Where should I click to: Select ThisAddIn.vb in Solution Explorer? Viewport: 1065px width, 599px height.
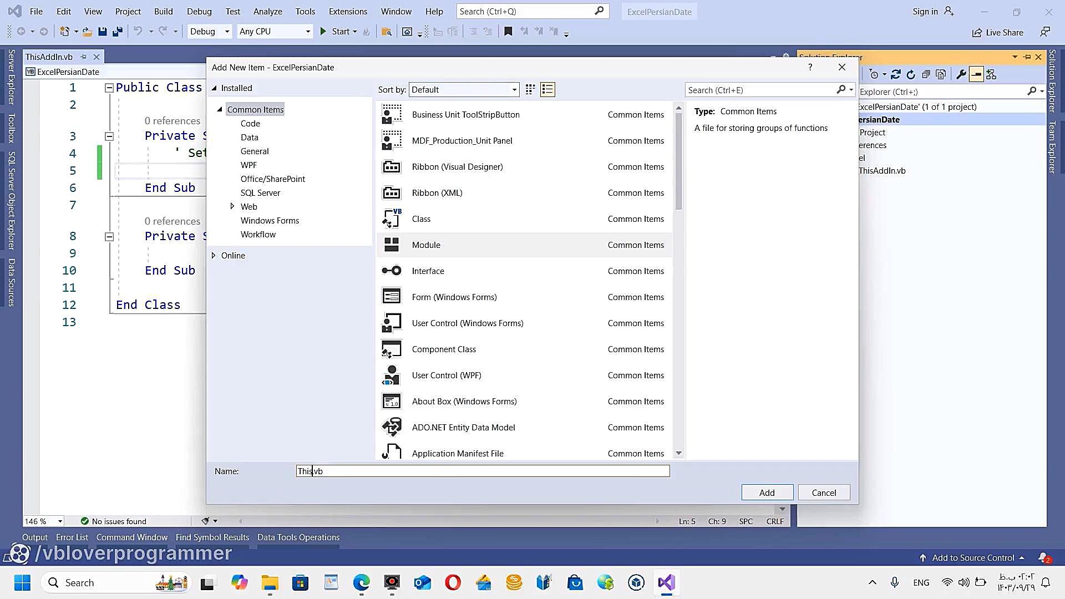click(882, 170)
